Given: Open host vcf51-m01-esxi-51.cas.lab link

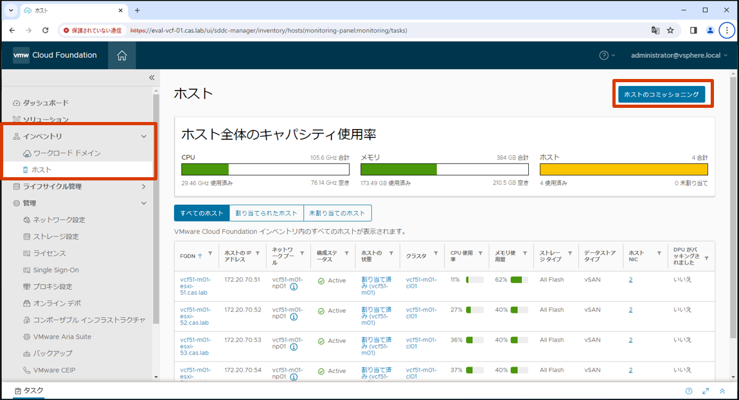Looking at the screenshot, I should pyautogui.click(x=195, y=286).
